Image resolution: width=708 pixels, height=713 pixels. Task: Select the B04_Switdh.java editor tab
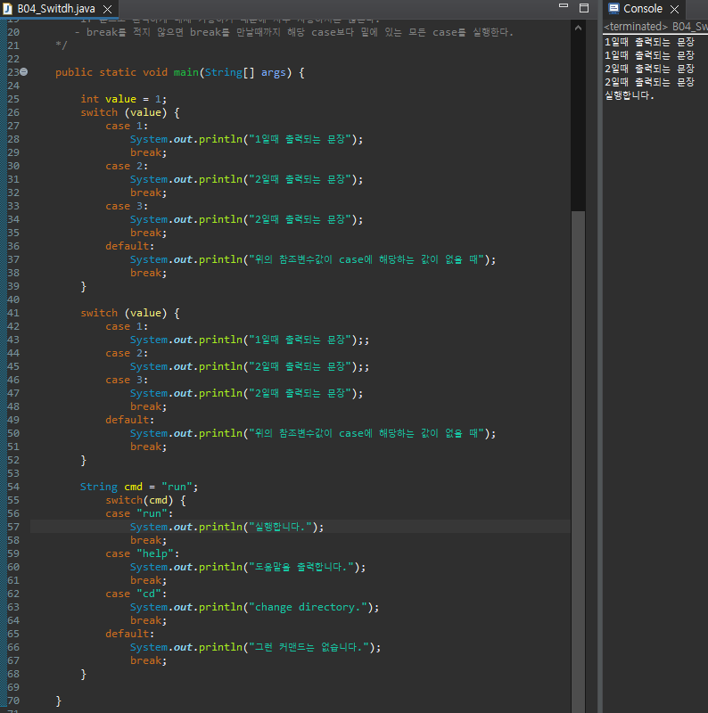pos(55,9)
